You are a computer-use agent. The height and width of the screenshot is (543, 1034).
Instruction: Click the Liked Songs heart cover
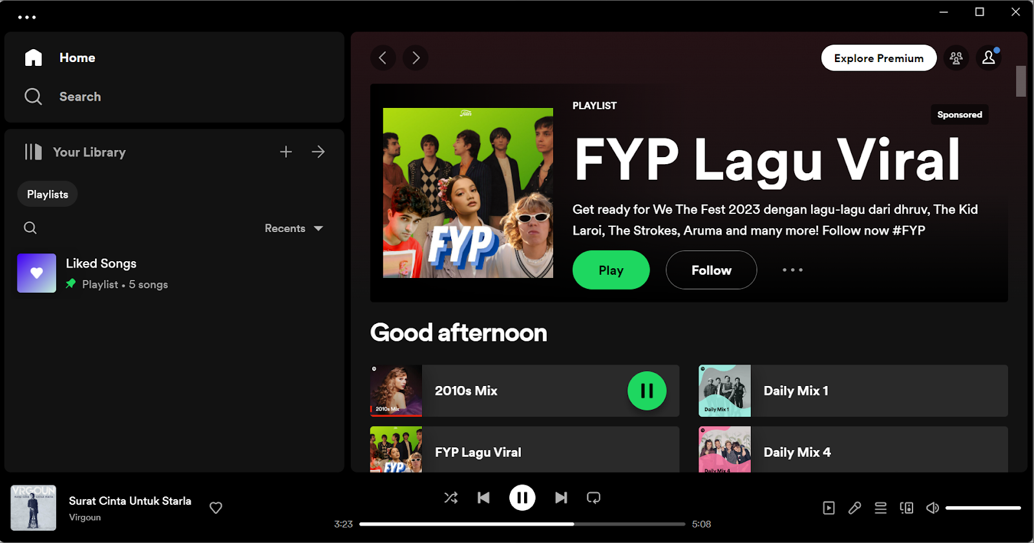[37, 273]
